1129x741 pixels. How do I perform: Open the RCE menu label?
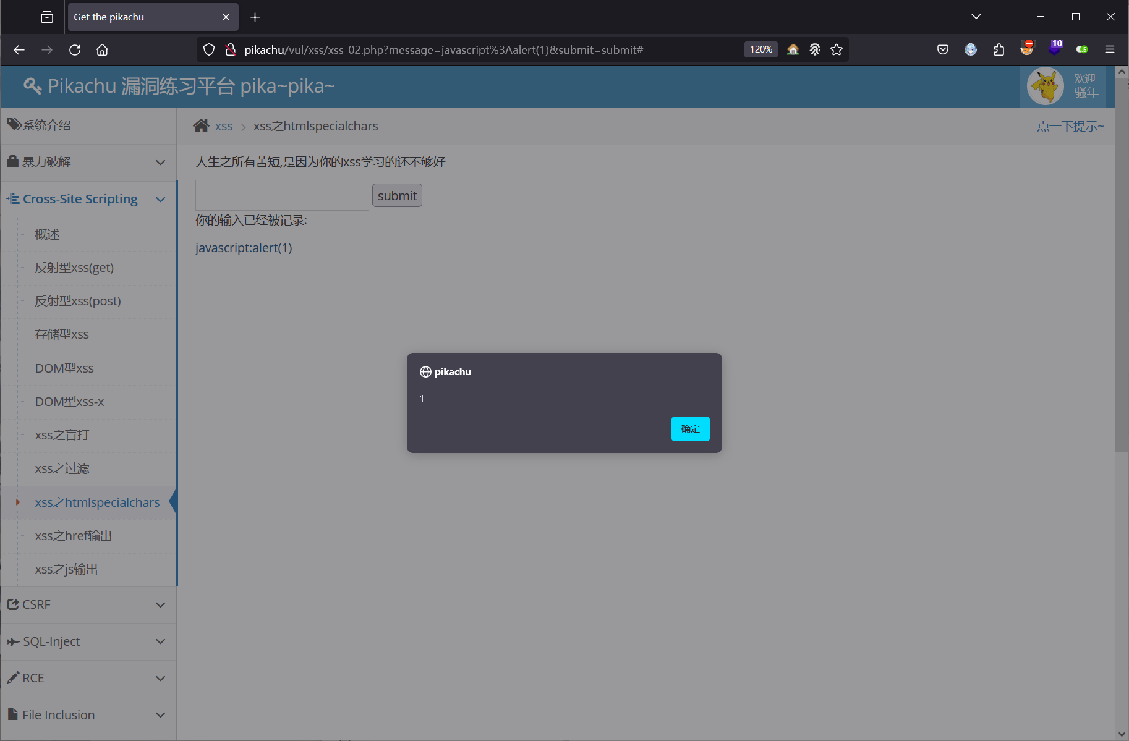click(33, 678)
